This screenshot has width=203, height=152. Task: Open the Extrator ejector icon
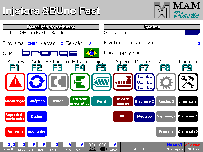pyautogui.click(x=80, y=82)
